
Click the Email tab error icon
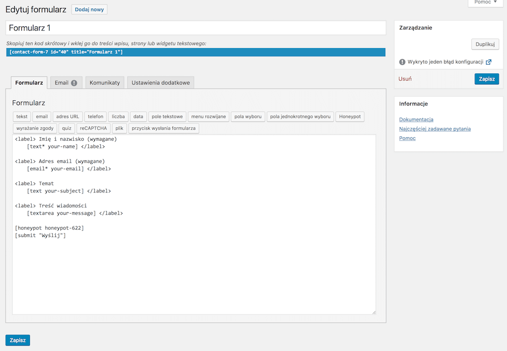tap(74, 83)
